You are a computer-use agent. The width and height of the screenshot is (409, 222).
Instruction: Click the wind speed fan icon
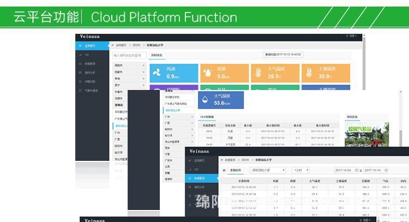coord(157,73)
